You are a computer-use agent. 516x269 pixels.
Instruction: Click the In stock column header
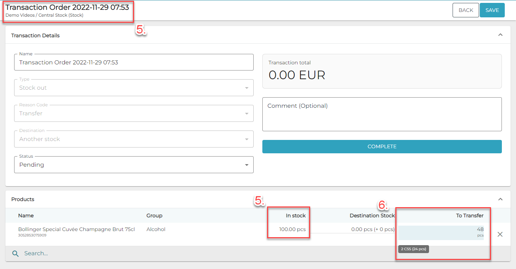coord(296,215)
